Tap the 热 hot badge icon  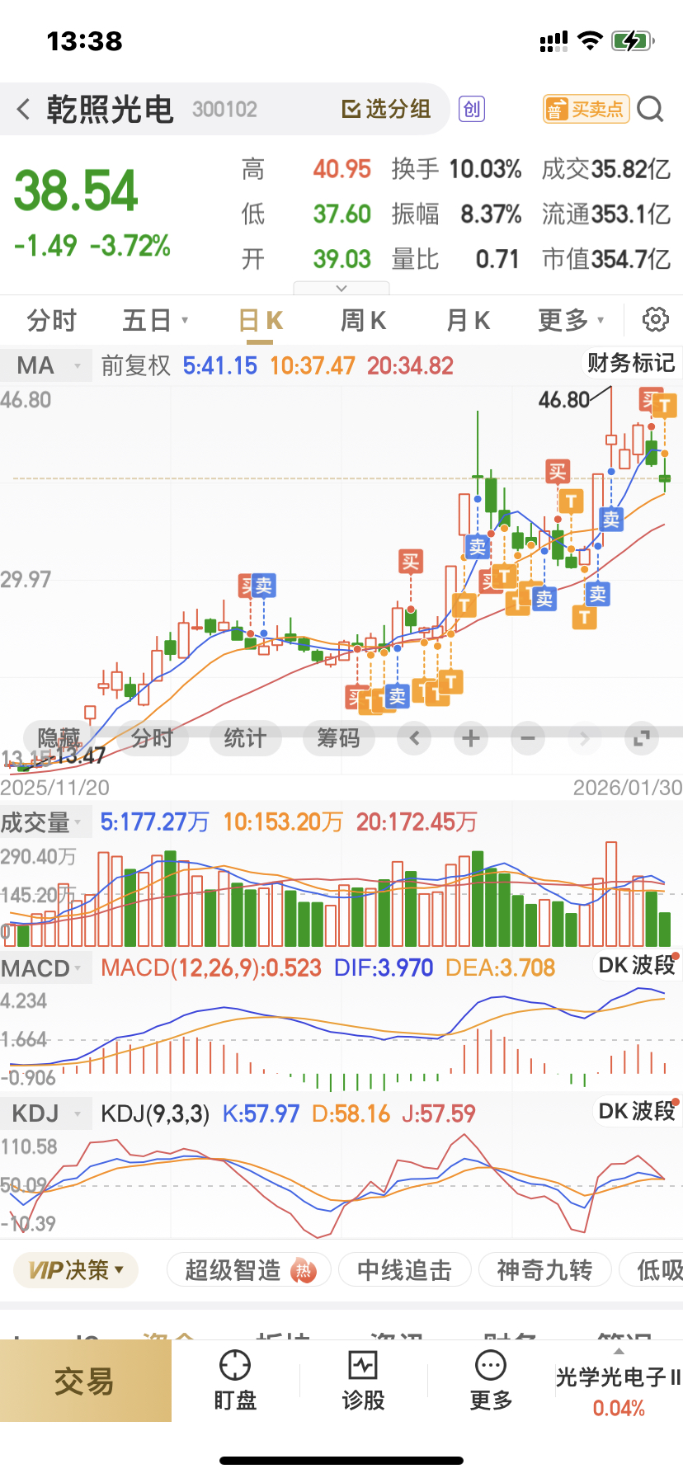pyautogui.click(x=304, y=1271)
